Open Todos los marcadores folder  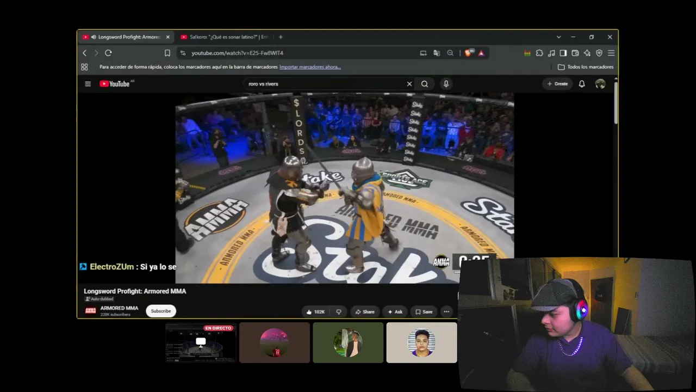(586, 67)
